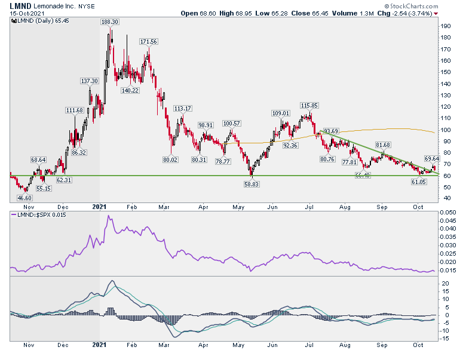Click the 115.85 price label
The width and height of the screenshot is (466, 350).
tap(309, 106)
